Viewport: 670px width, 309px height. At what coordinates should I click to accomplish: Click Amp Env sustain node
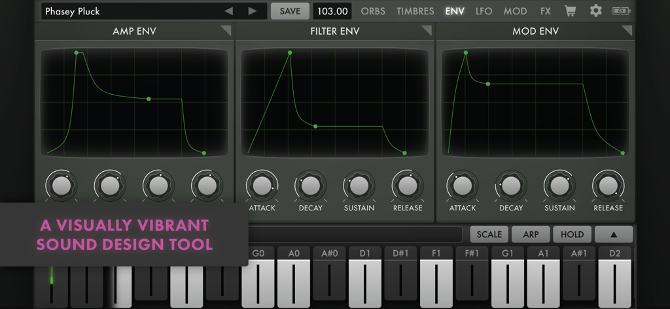pyautogui.click(x=149, y=99)
